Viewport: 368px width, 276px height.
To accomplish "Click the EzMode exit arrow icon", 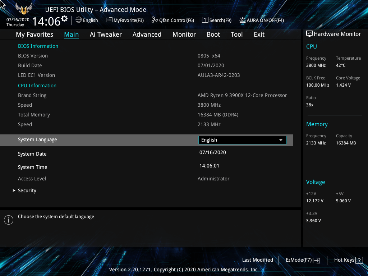I will pos(317,260).
